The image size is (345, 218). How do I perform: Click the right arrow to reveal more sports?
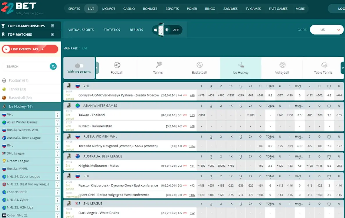click(343, 68)
